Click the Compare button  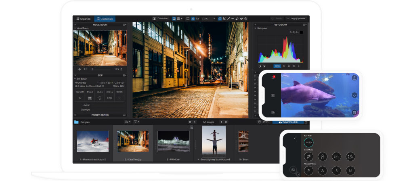click(160, 19)
